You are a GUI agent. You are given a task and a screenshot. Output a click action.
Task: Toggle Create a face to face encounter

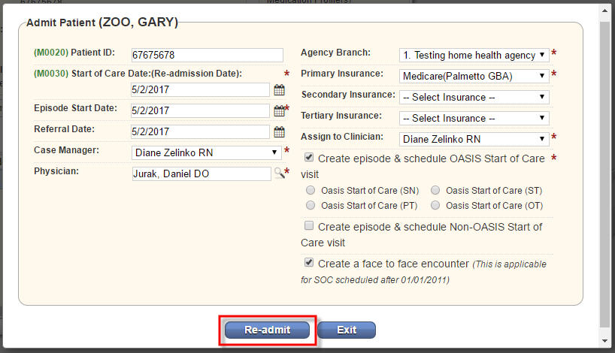click(x=309, y=263)
